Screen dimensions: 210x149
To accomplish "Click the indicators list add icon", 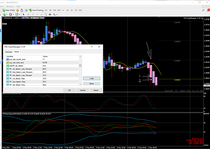I will click(x=4, y=14).
